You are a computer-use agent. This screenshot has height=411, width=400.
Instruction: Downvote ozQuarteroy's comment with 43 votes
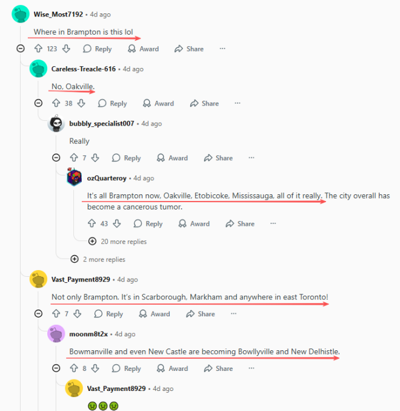coord(117,223)
